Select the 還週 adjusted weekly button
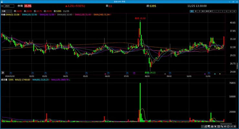Screen dimensions: 239x129 click(x=207, y=11)
